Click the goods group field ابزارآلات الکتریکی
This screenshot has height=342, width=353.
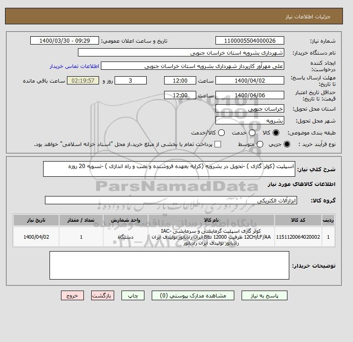click(171, 200)
